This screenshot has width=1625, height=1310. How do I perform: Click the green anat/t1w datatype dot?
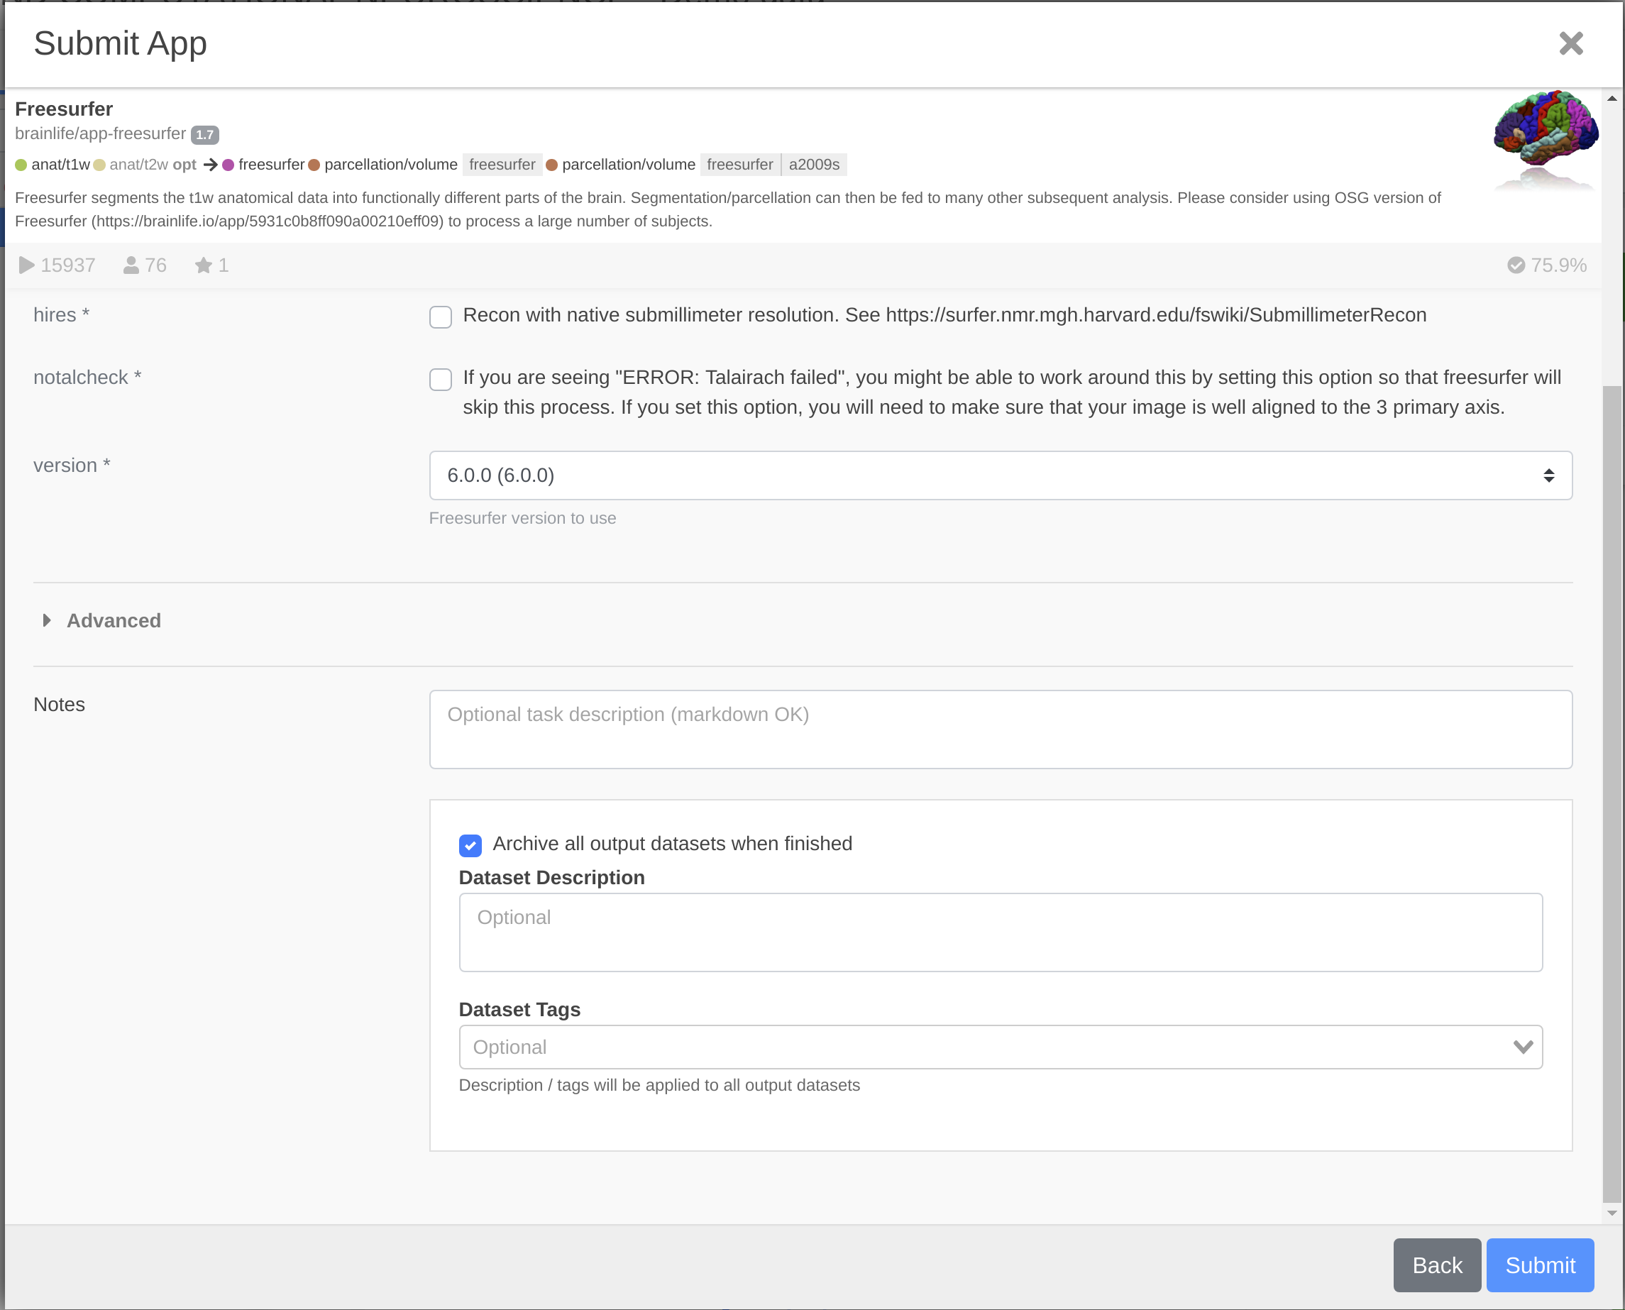tap(21, 165)
